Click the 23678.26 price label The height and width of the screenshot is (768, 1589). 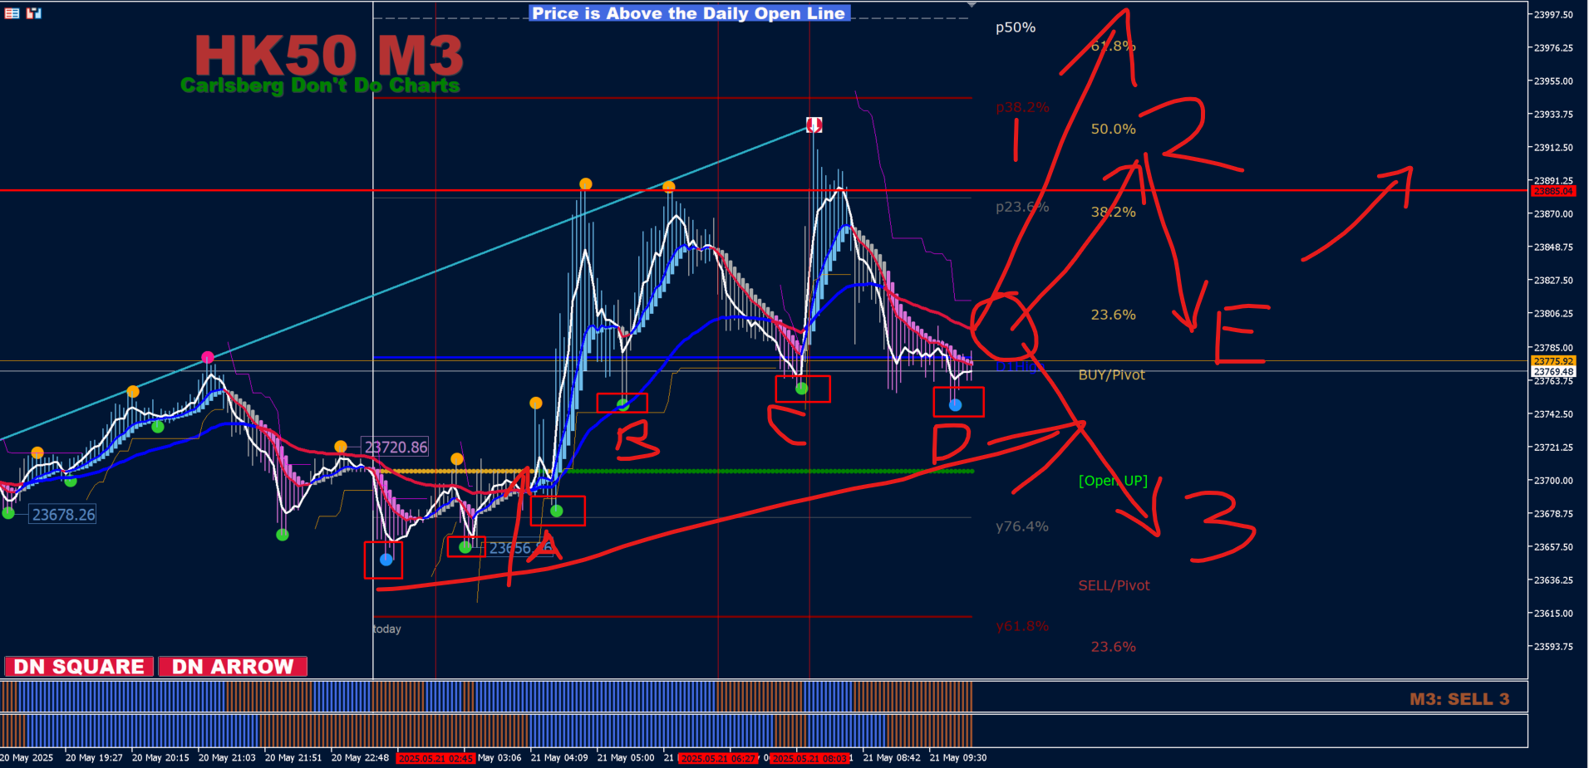coord(63,514)
